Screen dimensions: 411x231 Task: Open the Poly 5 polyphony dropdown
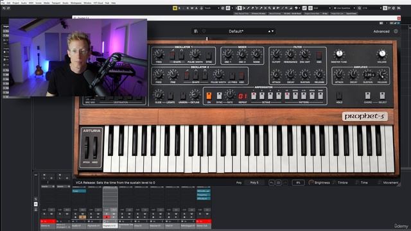pos(254,182)
